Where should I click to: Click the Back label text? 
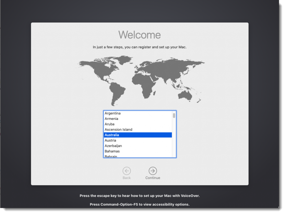coord(127,178)
